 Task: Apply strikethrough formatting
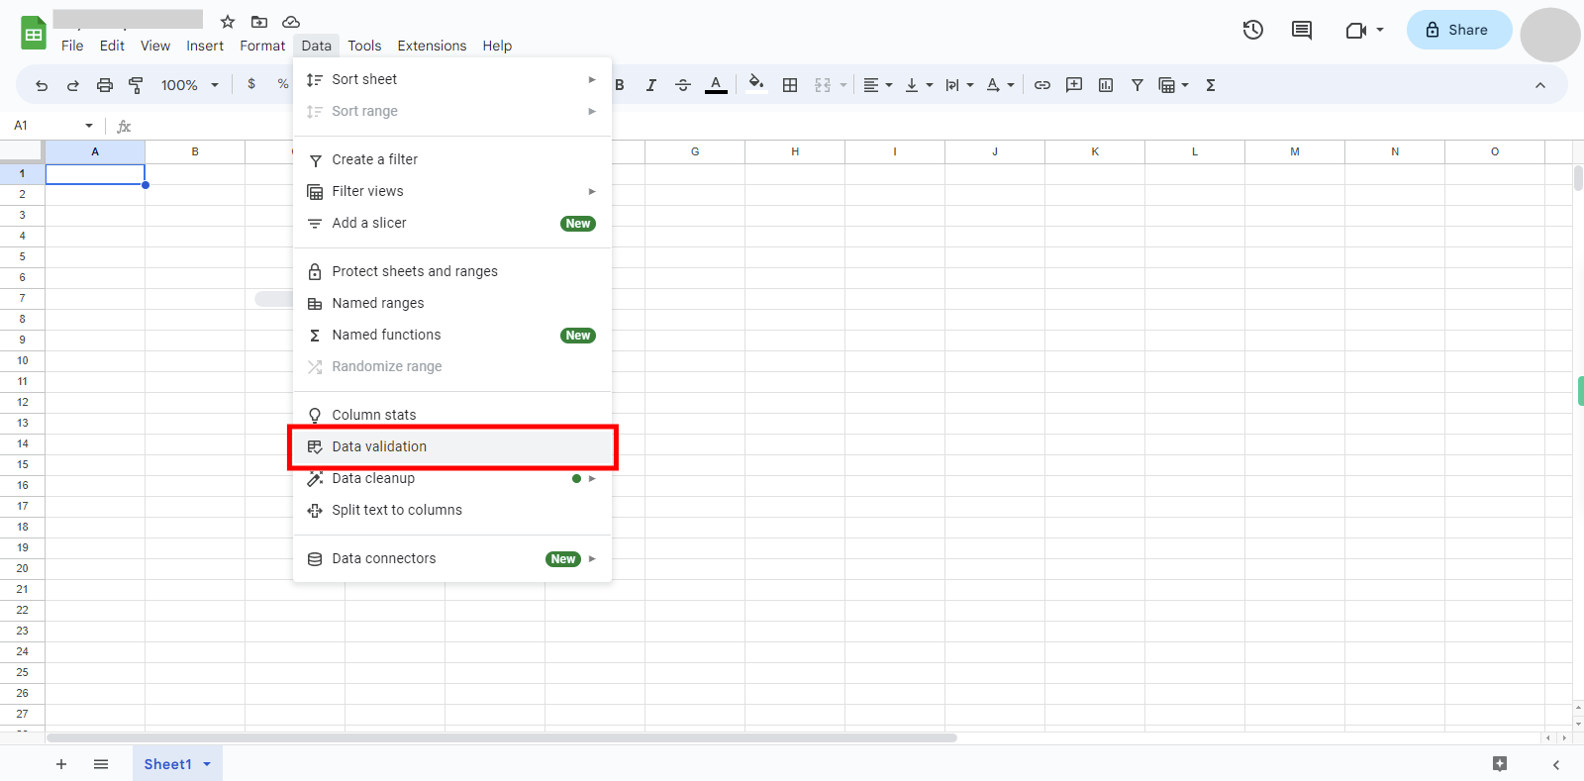pyautogui.click(x=683, y=85)
